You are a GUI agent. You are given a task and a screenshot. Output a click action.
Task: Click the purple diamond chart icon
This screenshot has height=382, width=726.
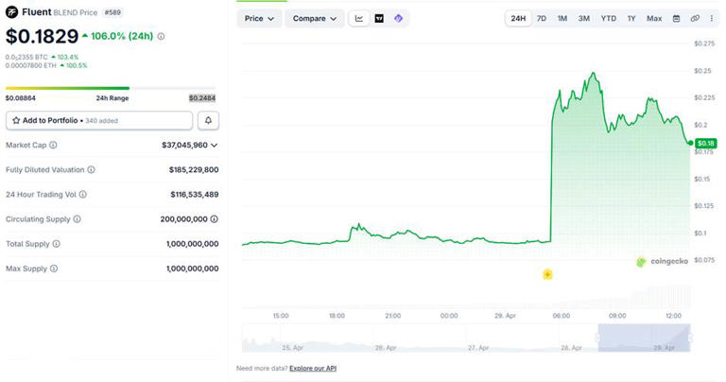[398, 18]
